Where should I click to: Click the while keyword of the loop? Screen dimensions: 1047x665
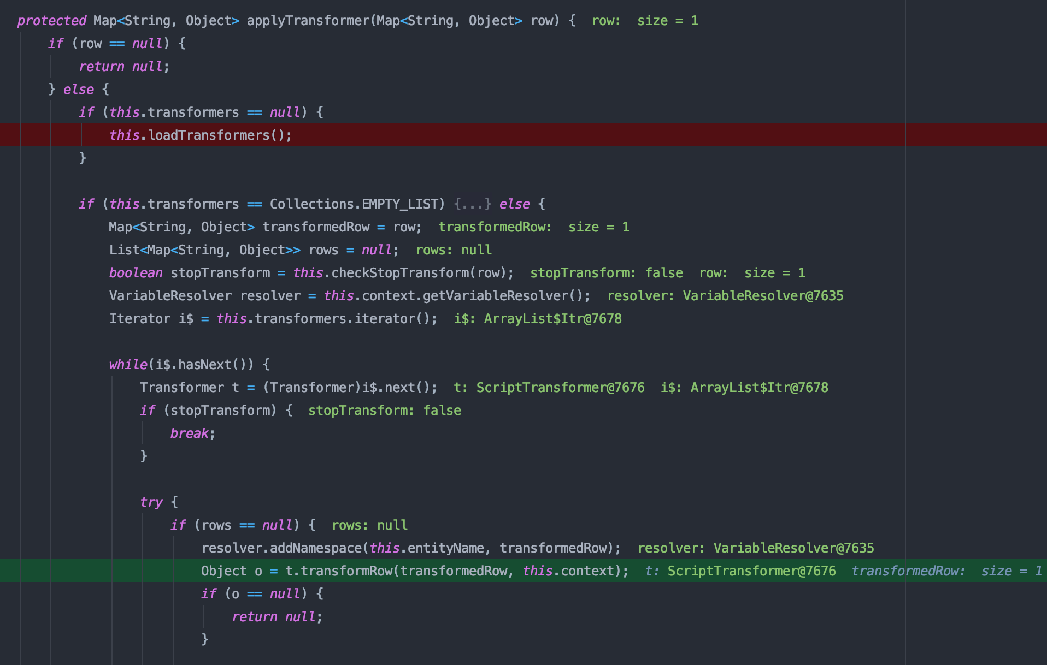point(128,365)
